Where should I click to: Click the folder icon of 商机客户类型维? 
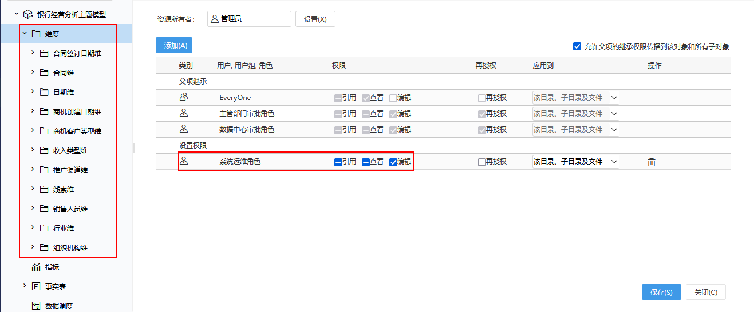44,131
